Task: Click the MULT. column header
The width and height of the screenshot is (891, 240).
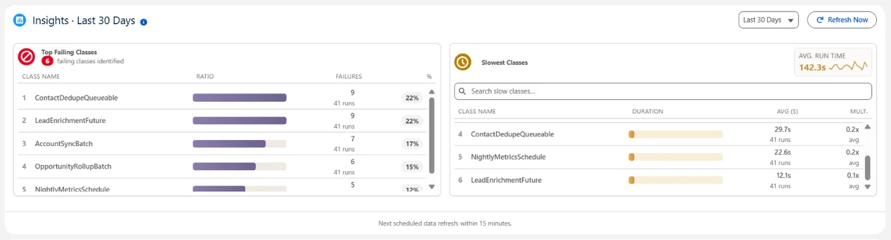Action: point(859,111)
